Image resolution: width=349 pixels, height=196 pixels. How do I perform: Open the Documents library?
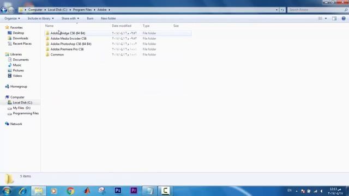[x=21, y=59]
